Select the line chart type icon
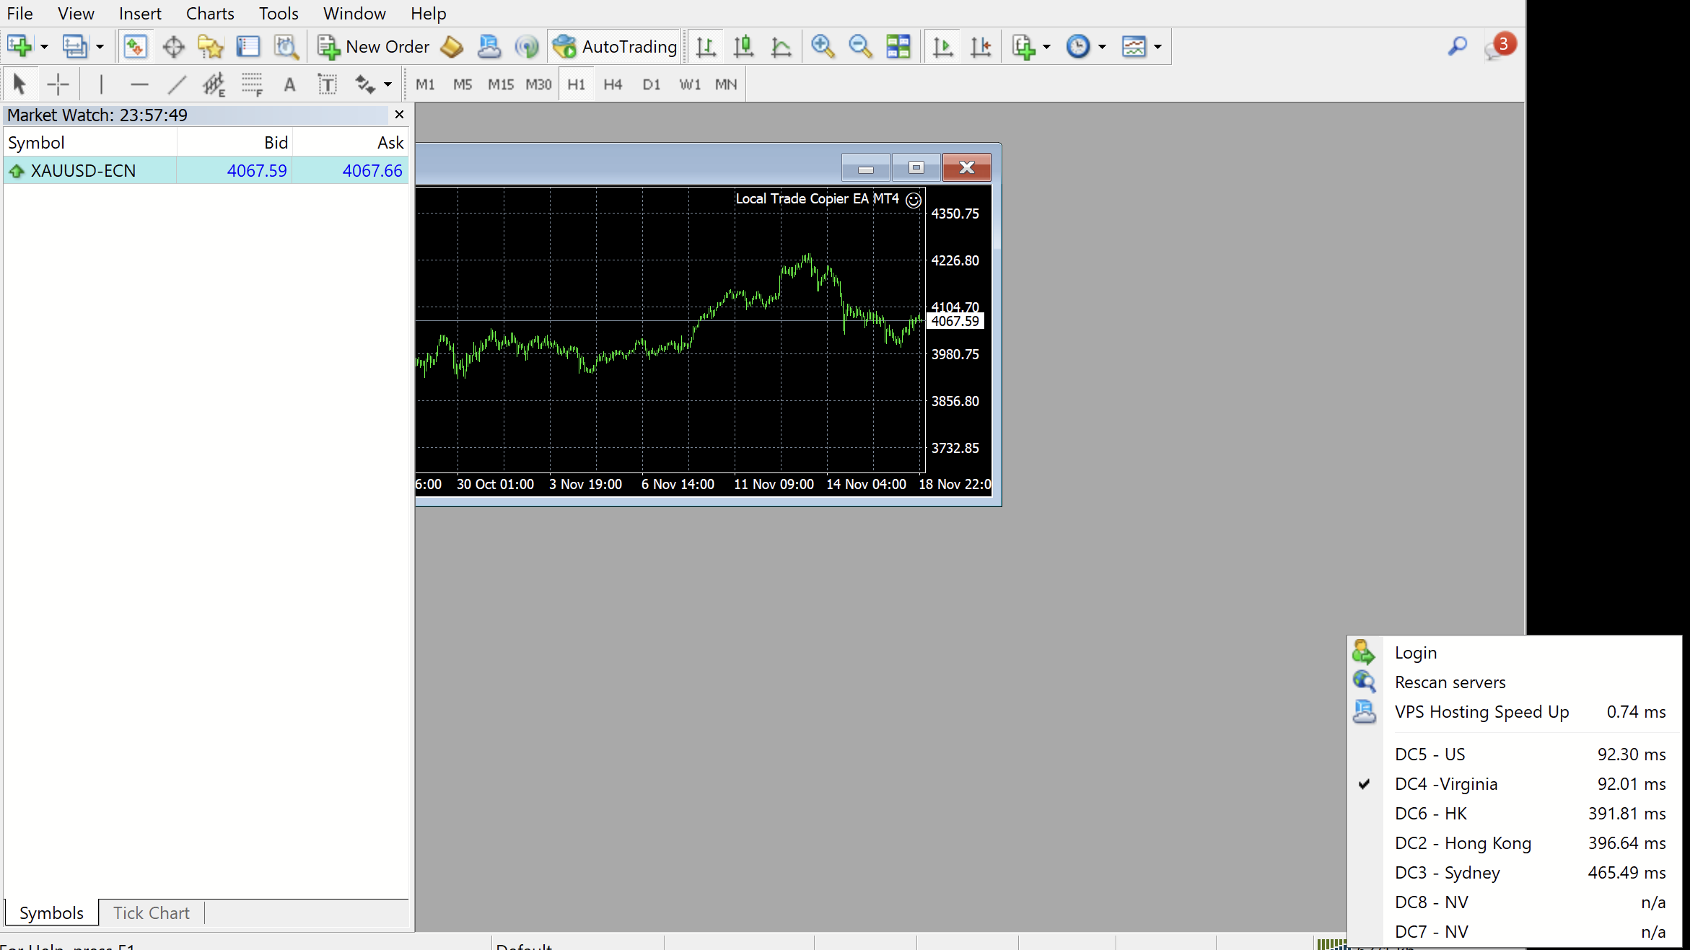The height and width of the screenshot is (950, 1690). (x=781, y=47)
